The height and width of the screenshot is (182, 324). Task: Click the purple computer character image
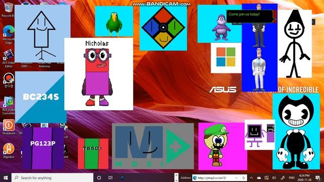(260, 134)
